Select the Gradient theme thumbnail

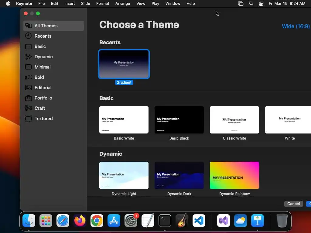[x=124, y=64]
